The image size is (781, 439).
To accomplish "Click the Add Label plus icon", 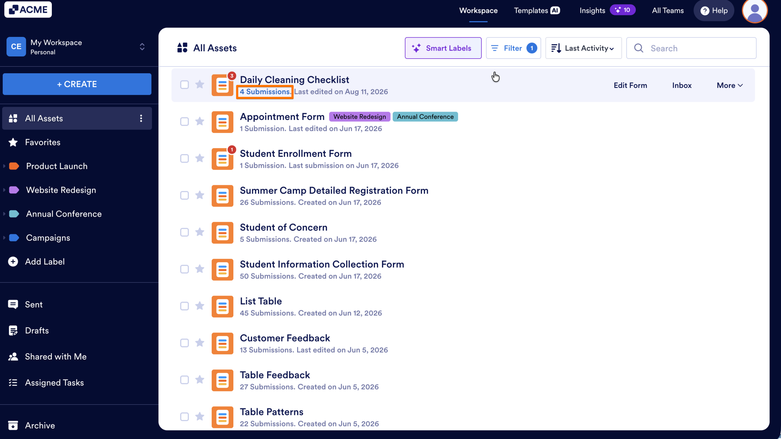I will (x=13, y=261).
